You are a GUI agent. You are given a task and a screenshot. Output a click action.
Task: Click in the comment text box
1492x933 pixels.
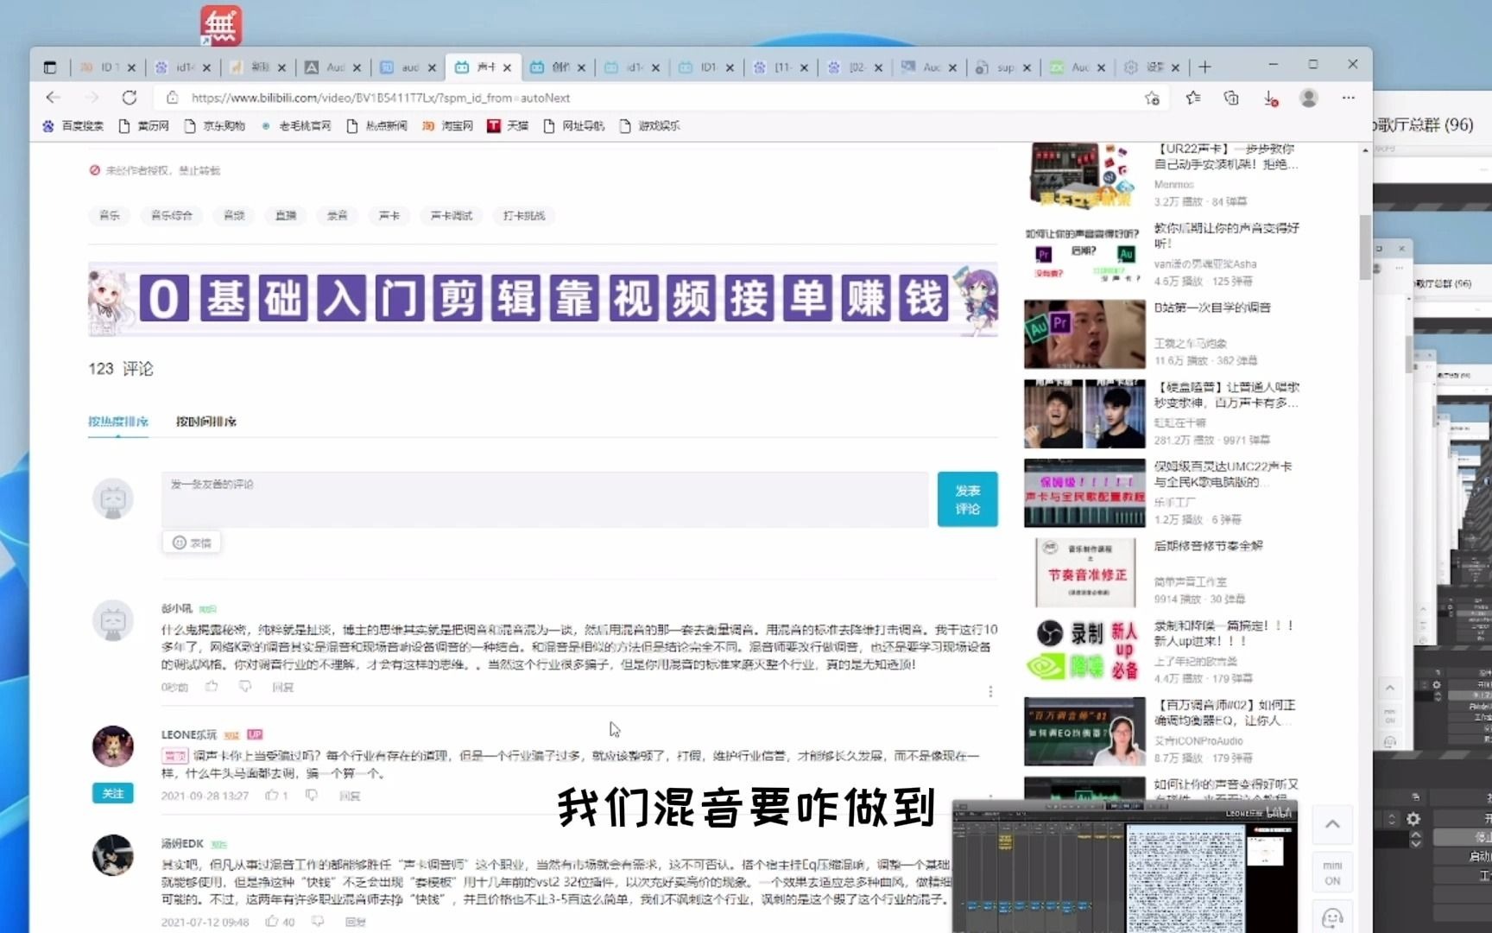coord(545,499)
